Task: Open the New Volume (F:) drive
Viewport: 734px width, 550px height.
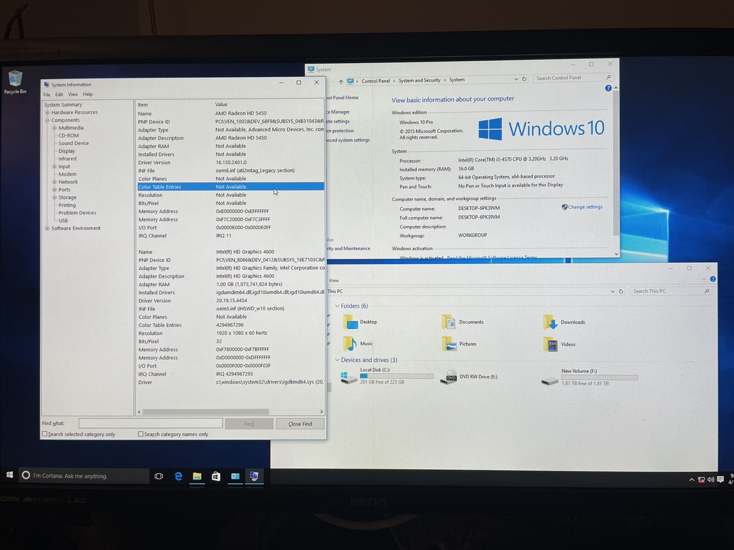Action: 589,377
